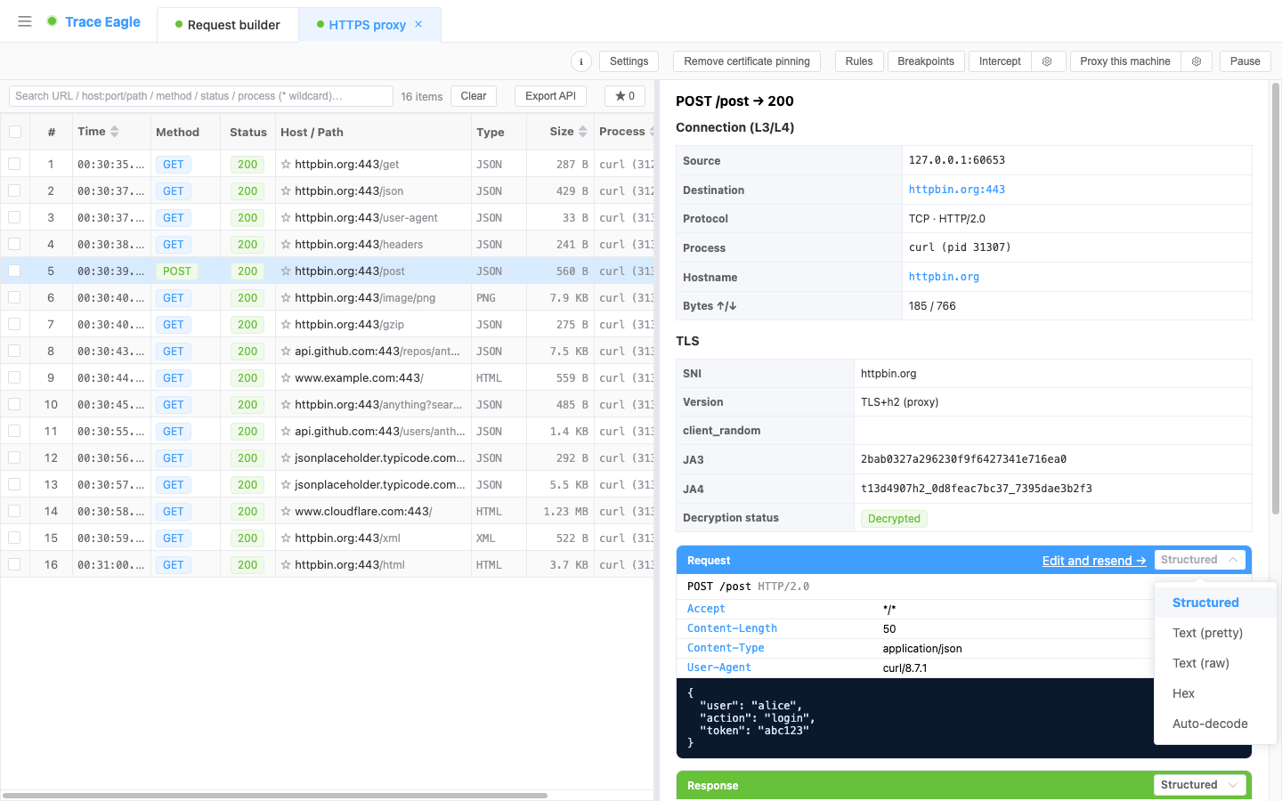This screenshot has width=1282, height=801.
Task: Star the httpbin.org:443/post request
Action: [286, 271]
